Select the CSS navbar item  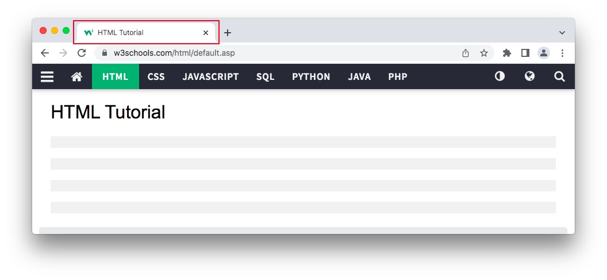pyautogui.click(x=156, y=76)
